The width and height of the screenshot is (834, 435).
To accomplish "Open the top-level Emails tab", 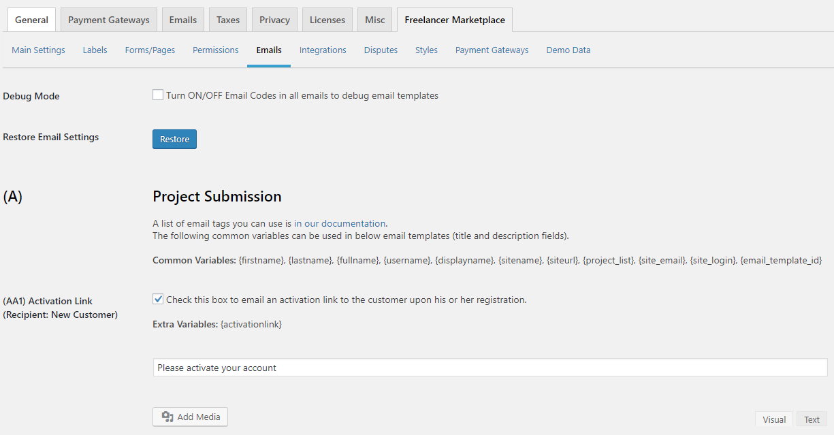I will (183, 20).
